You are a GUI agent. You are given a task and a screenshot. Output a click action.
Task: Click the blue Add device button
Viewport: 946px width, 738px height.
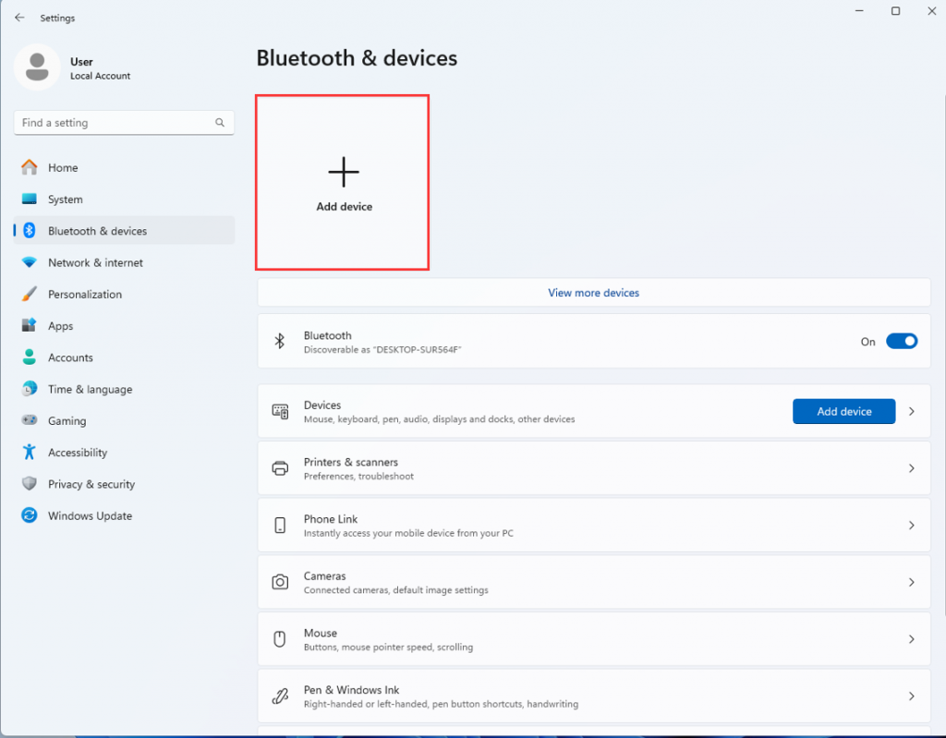point(843,412)
